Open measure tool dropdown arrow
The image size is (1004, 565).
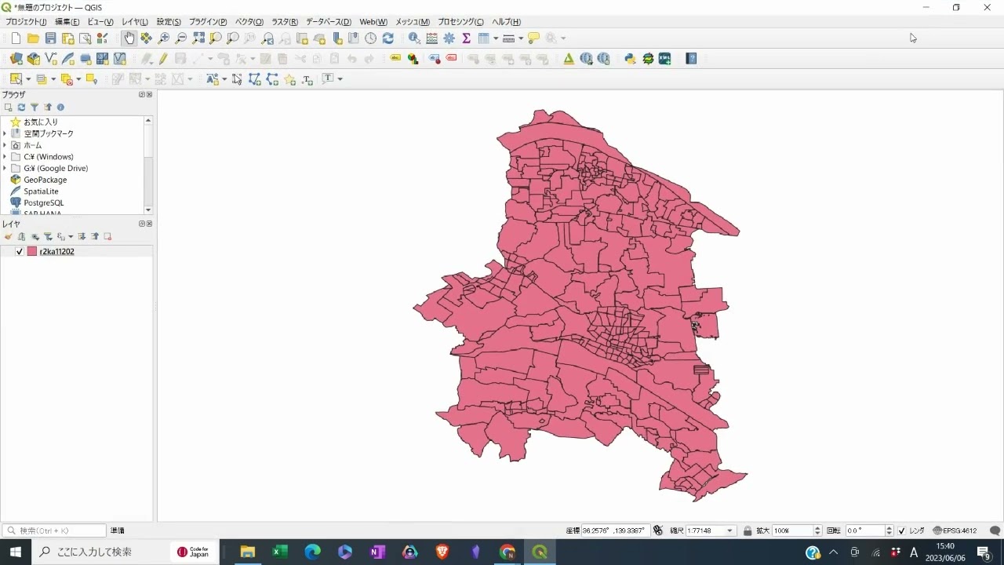pyautogui.click(x=521, y=38)
